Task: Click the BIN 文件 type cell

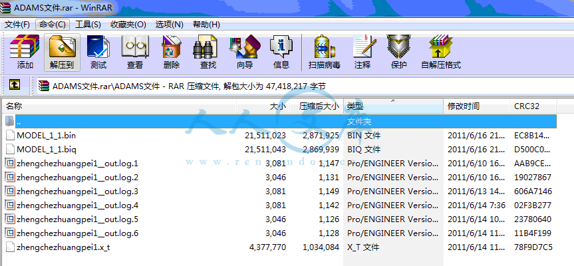Action: 364,136
